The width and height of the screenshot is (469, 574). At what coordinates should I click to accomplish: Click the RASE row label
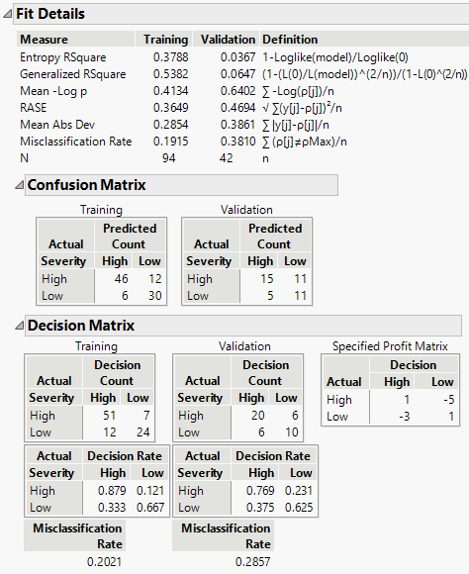click(34, 108)
